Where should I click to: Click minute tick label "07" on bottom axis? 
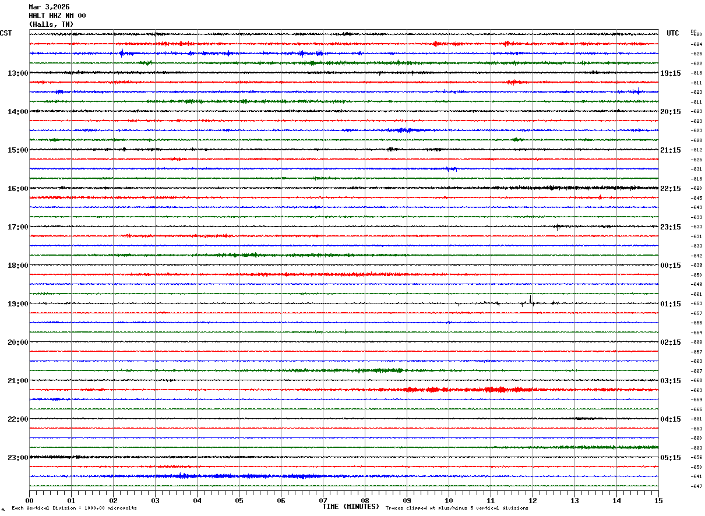click(x=323, y=500)
